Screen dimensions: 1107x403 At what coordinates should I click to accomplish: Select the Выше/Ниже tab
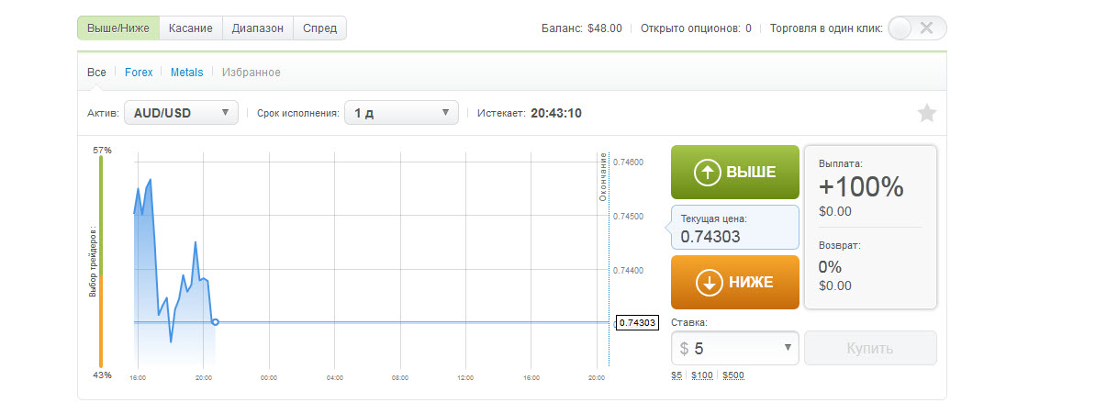pyautogui.click(x=118, y=28)
